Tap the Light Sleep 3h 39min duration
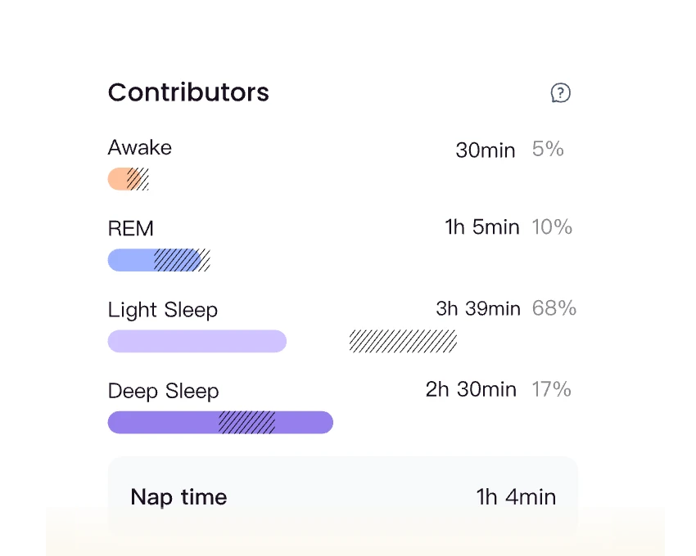The width and height of the screenshot is (696, 556). pyautogui.click(x=478, y=308)
